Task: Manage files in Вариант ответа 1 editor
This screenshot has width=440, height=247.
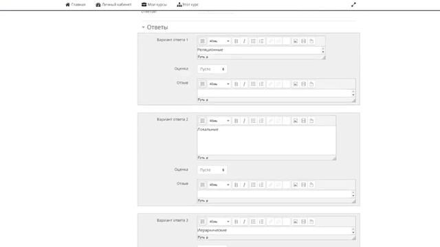Action: tap(311, 41)
